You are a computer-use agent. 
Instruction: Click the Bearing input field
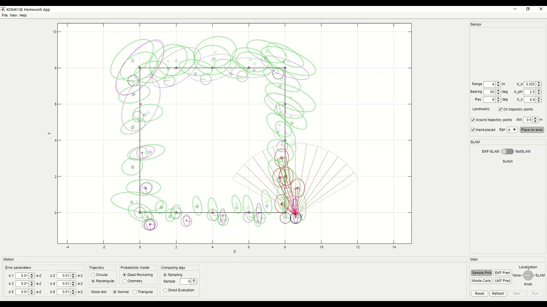coord(489,92)
